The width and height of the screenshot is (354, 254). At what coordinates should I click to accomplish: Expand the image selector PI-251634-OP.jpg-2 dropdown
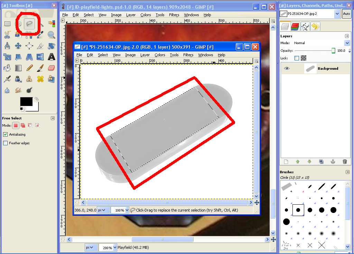pyautogui.click(x=337, y=13)
